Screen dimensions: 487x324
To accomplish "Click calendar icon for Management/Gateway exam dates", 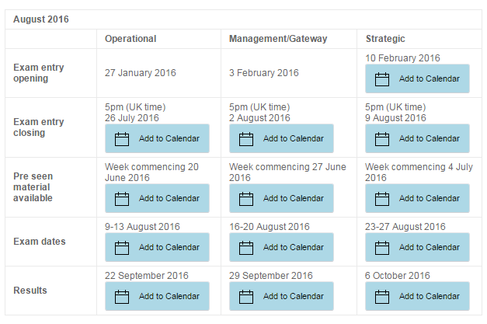I will point(246,247).
